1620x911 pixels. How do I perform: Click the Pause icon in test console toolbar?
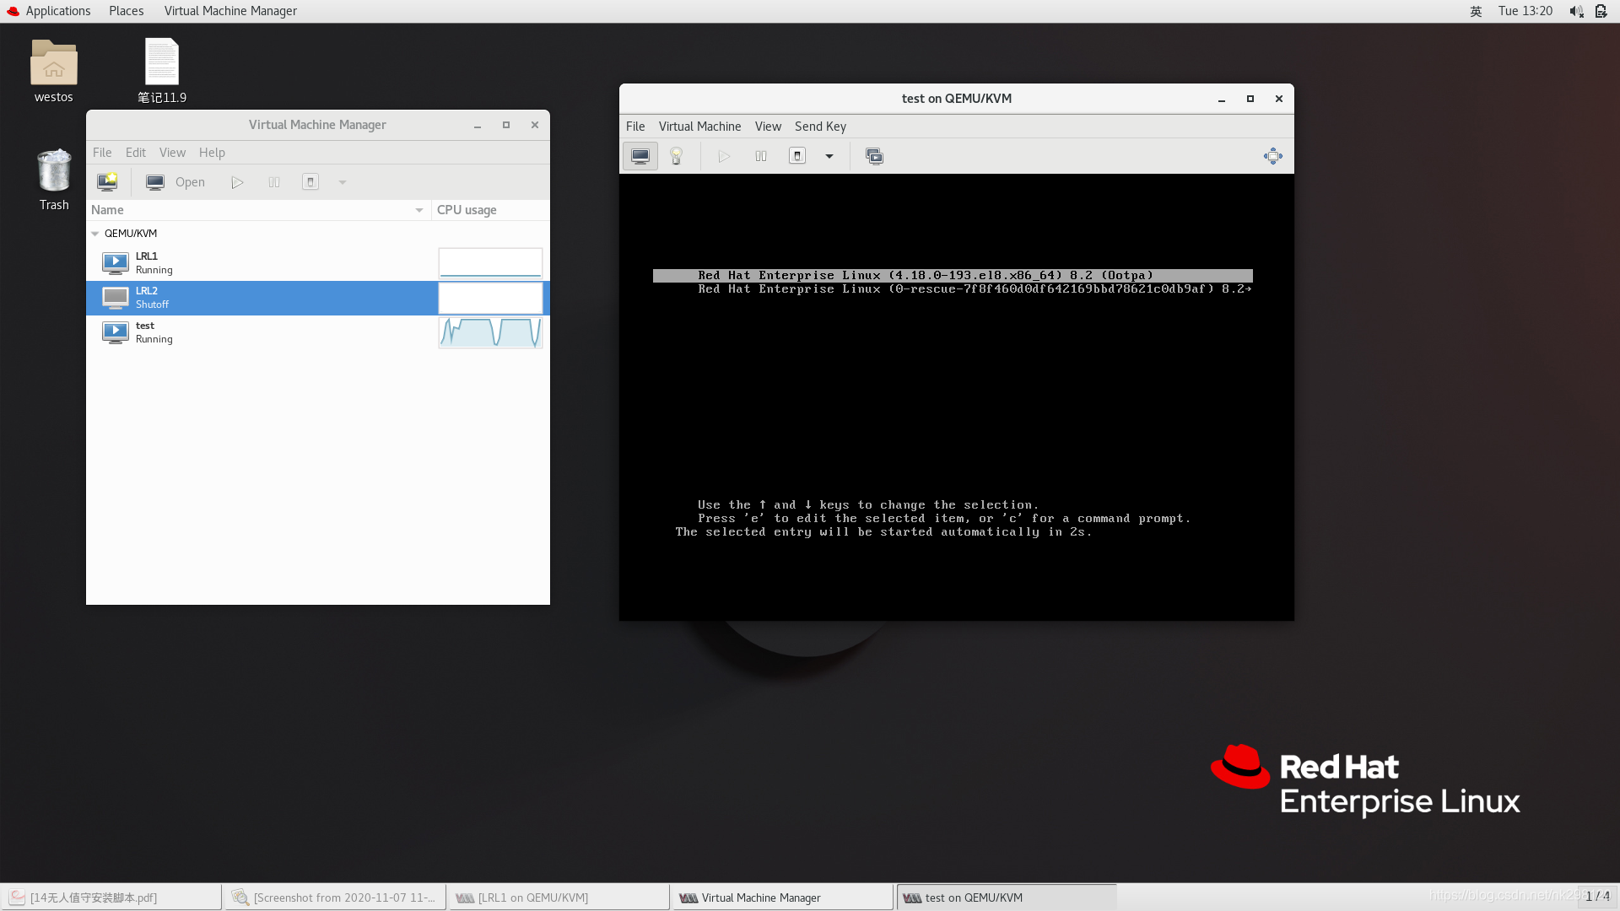[x=761, y=156]
